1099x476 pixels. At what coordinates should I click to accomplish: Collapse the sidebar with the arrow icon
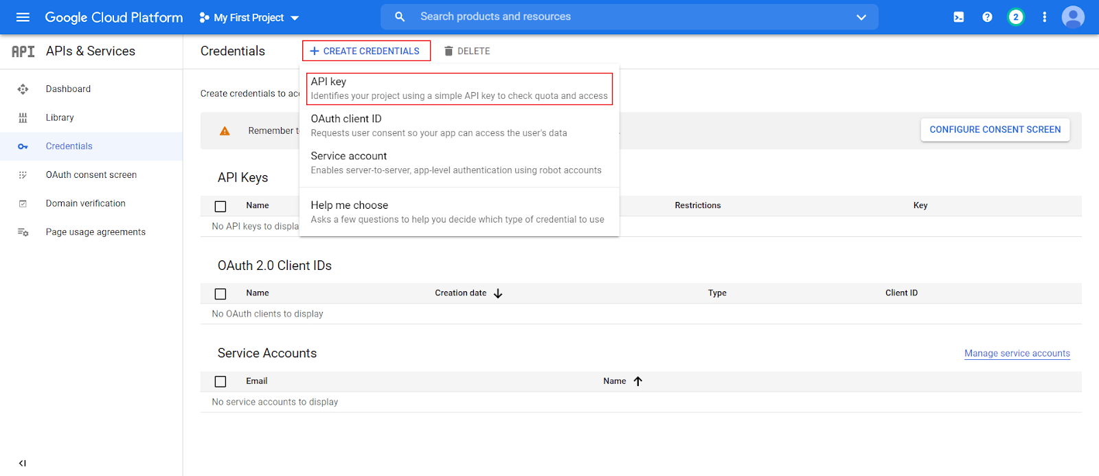click(x=23, y=463)
